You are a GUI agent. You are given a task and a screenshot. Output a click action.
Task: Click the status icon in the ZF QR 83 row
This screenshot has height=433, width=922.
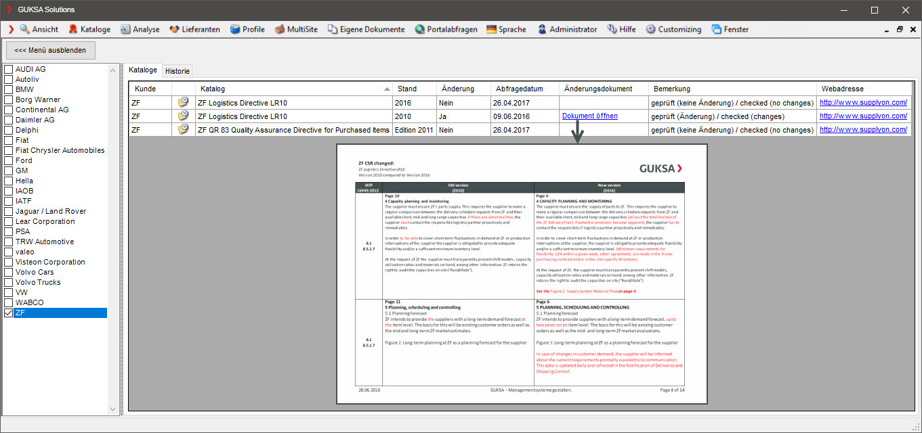[184, 130]
